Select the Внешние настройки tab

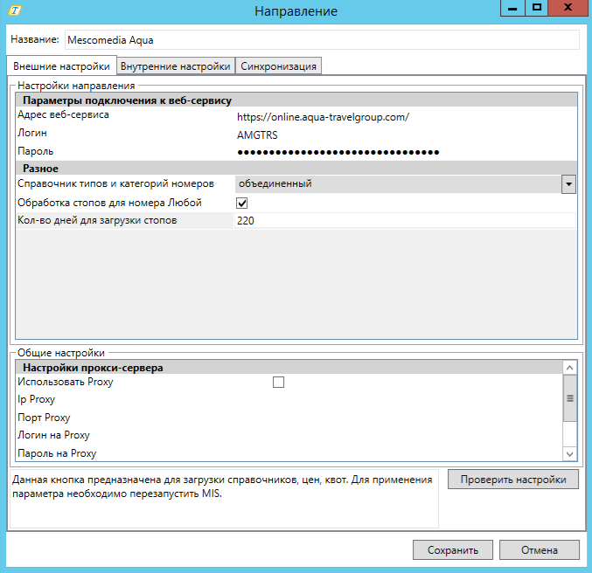(x=61, y=66)
